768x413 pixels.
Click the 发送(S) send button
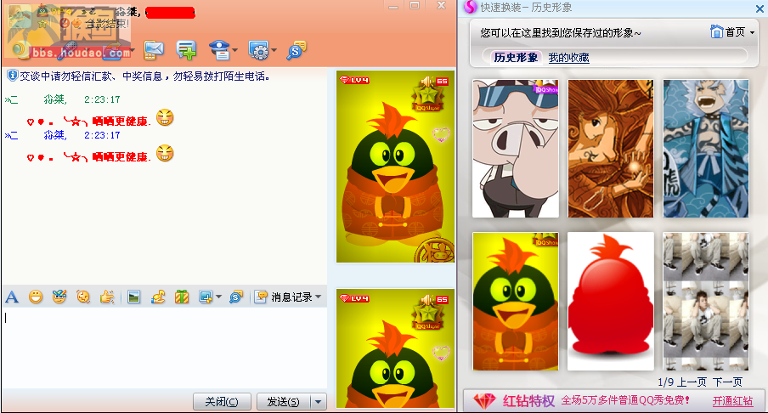pos(284,401)
